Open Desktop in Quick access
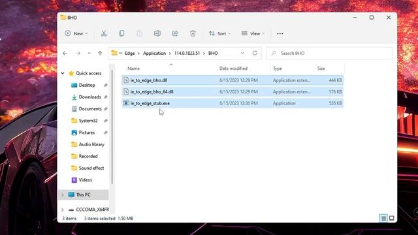This screenshot has height=235, width=418. pos(87,86)
